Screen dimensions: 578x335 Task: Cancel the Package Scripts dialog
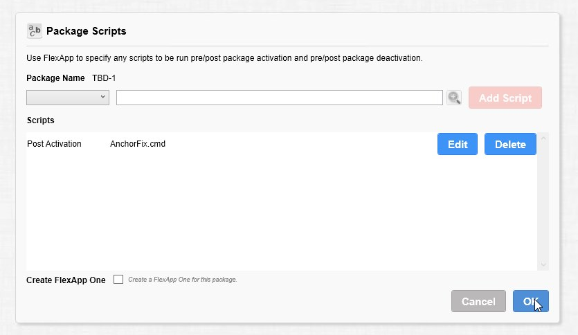click(x=478, y=301)
